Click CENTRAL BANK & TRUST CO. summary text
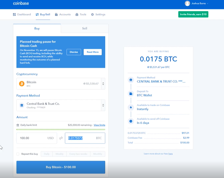Viewport: 224px width, 178px height. (x=161, y=82)
